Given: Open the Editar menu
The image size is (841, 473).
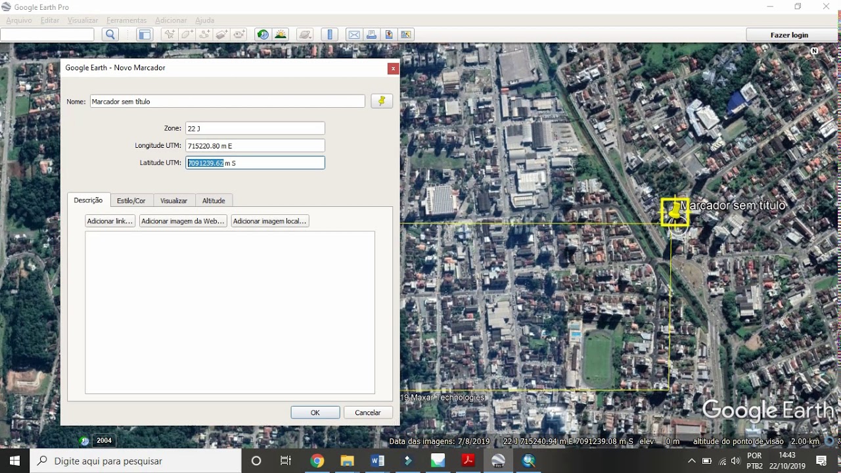Looking at the screenshot, I should click(x=50, y=20).
